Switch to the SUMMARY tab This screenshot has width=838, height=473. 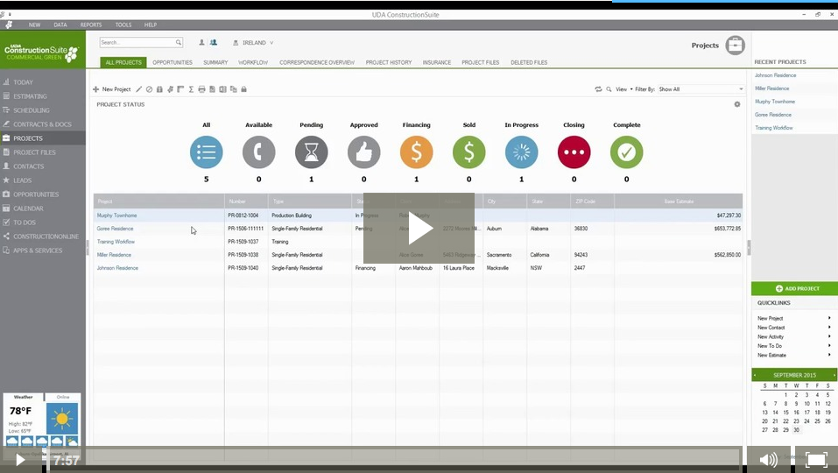click(215, 62)
